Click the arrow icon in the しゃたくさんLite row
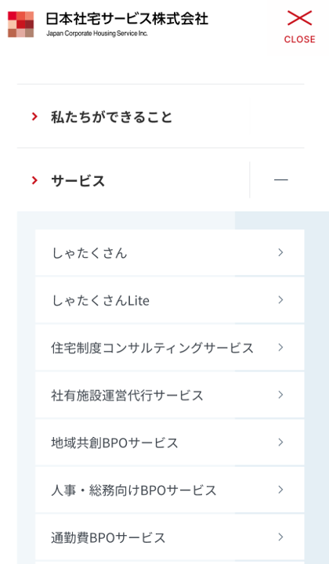329x564 pixels. pyautogui.click(x=280, y=299)
